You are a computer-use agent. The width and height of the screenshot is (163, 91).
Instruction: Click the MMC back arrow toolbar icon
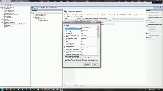coord(1,5)
